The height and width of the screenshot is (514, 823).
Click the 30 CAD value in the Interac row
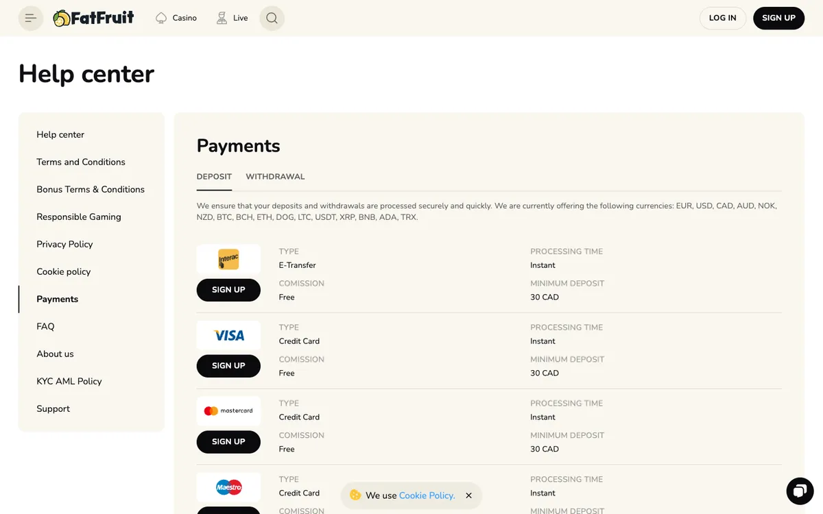(545, 297)
